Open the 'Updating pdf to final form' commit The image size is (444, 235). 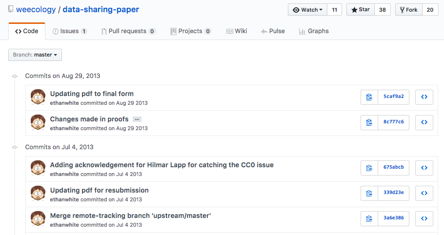(92, 94)
